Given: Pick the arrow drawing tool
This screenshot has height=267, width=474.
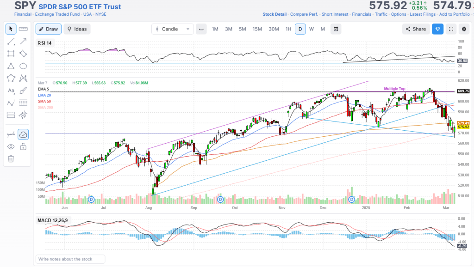Looking at the screenshot, I should (x=23, y=42).
